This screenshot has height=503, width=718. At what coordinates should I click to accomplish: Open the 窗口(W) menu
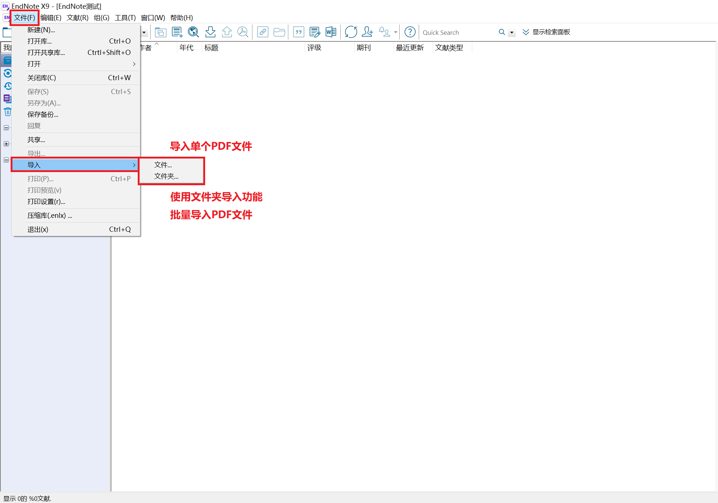[153, 18]
